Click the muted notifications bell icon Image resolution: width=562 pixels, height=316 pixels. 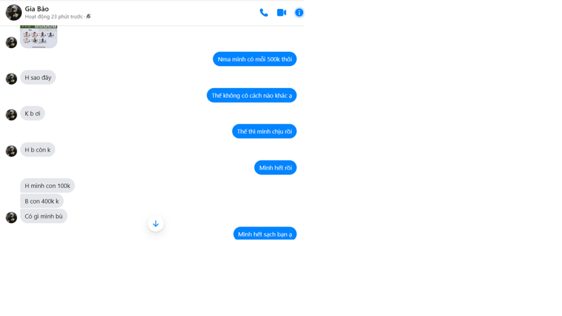[x=88, y=16]
